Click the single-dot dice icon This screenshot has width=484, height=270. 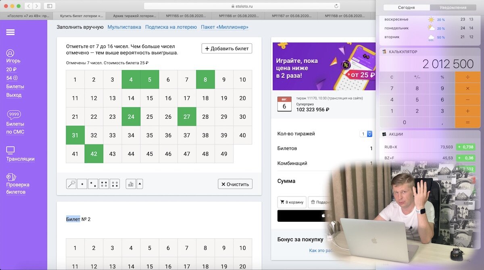click(x=82, y=184)
